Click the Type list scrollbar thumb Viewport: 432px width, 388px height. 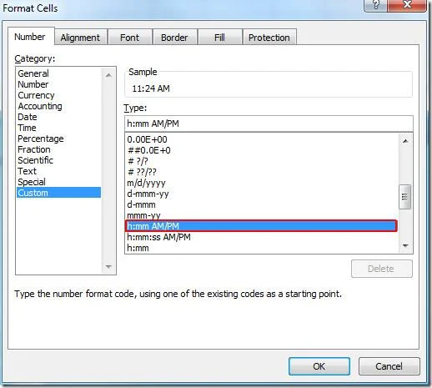click(404, 197)
